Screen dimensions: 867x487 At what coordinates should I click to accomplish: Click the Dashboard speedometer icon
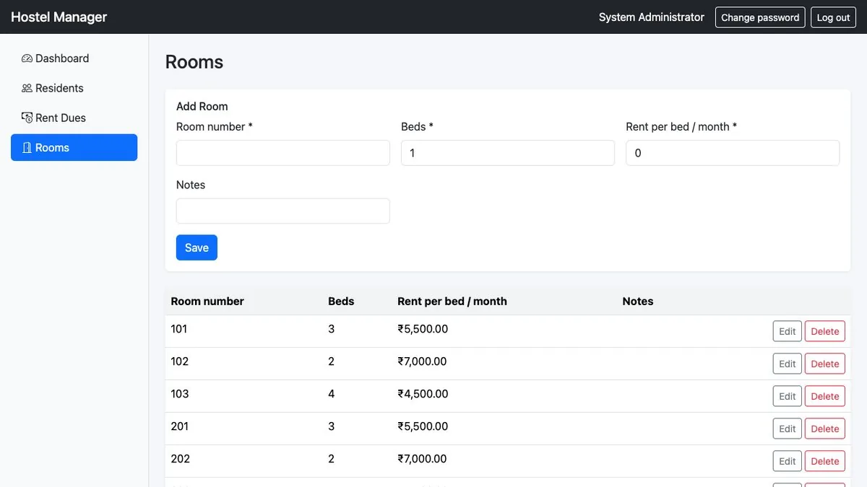(x=27, y=58)
